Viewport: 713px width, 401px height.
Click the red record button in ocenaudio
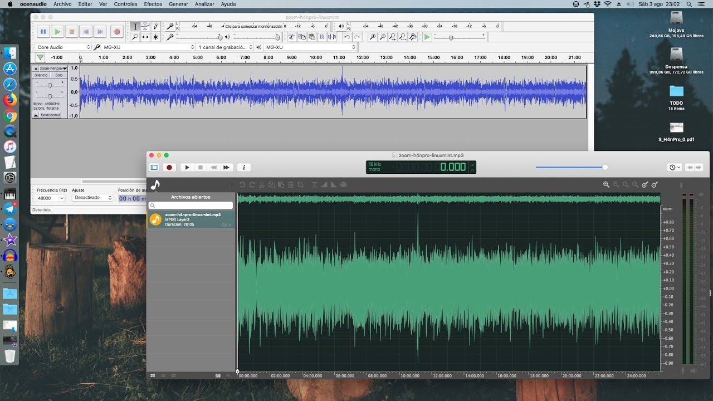pyautogui.click(x=169, y=167)
